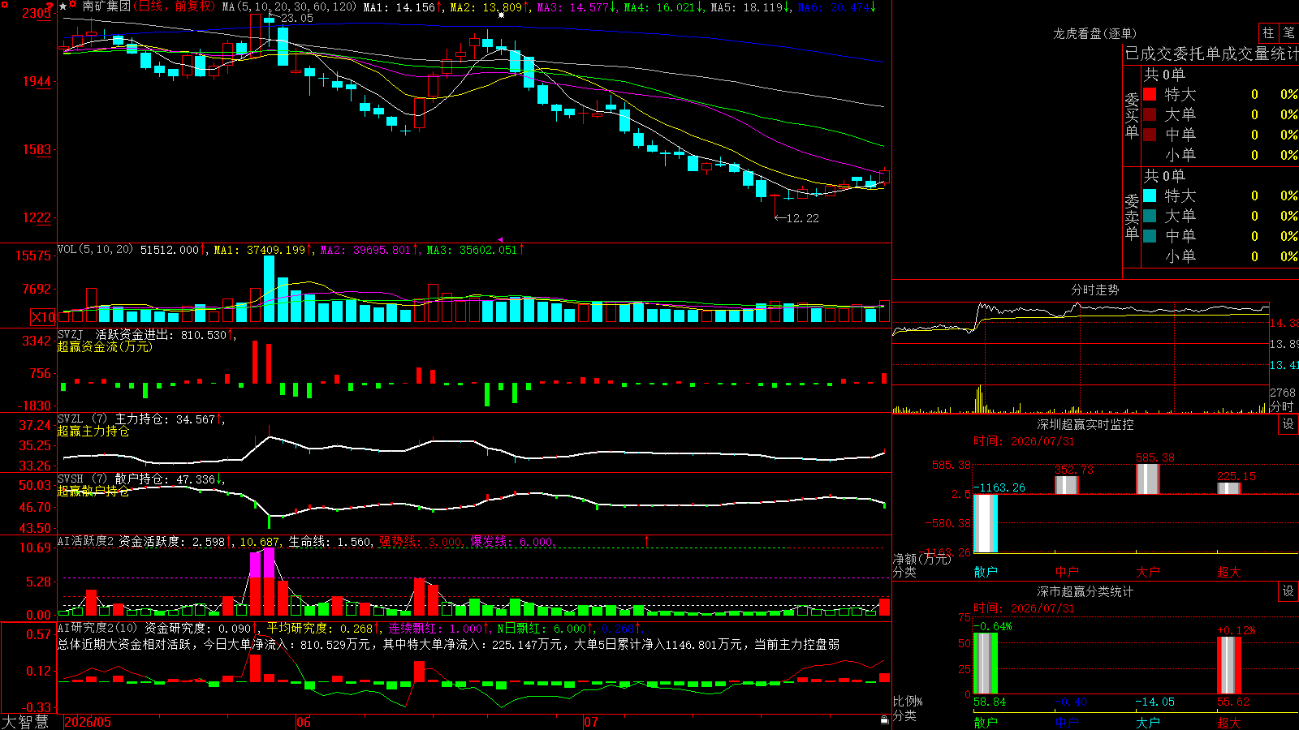The image size is (1299, 730).
Task: Click the star icon before 南矿集团
Action: click(63, 6)
